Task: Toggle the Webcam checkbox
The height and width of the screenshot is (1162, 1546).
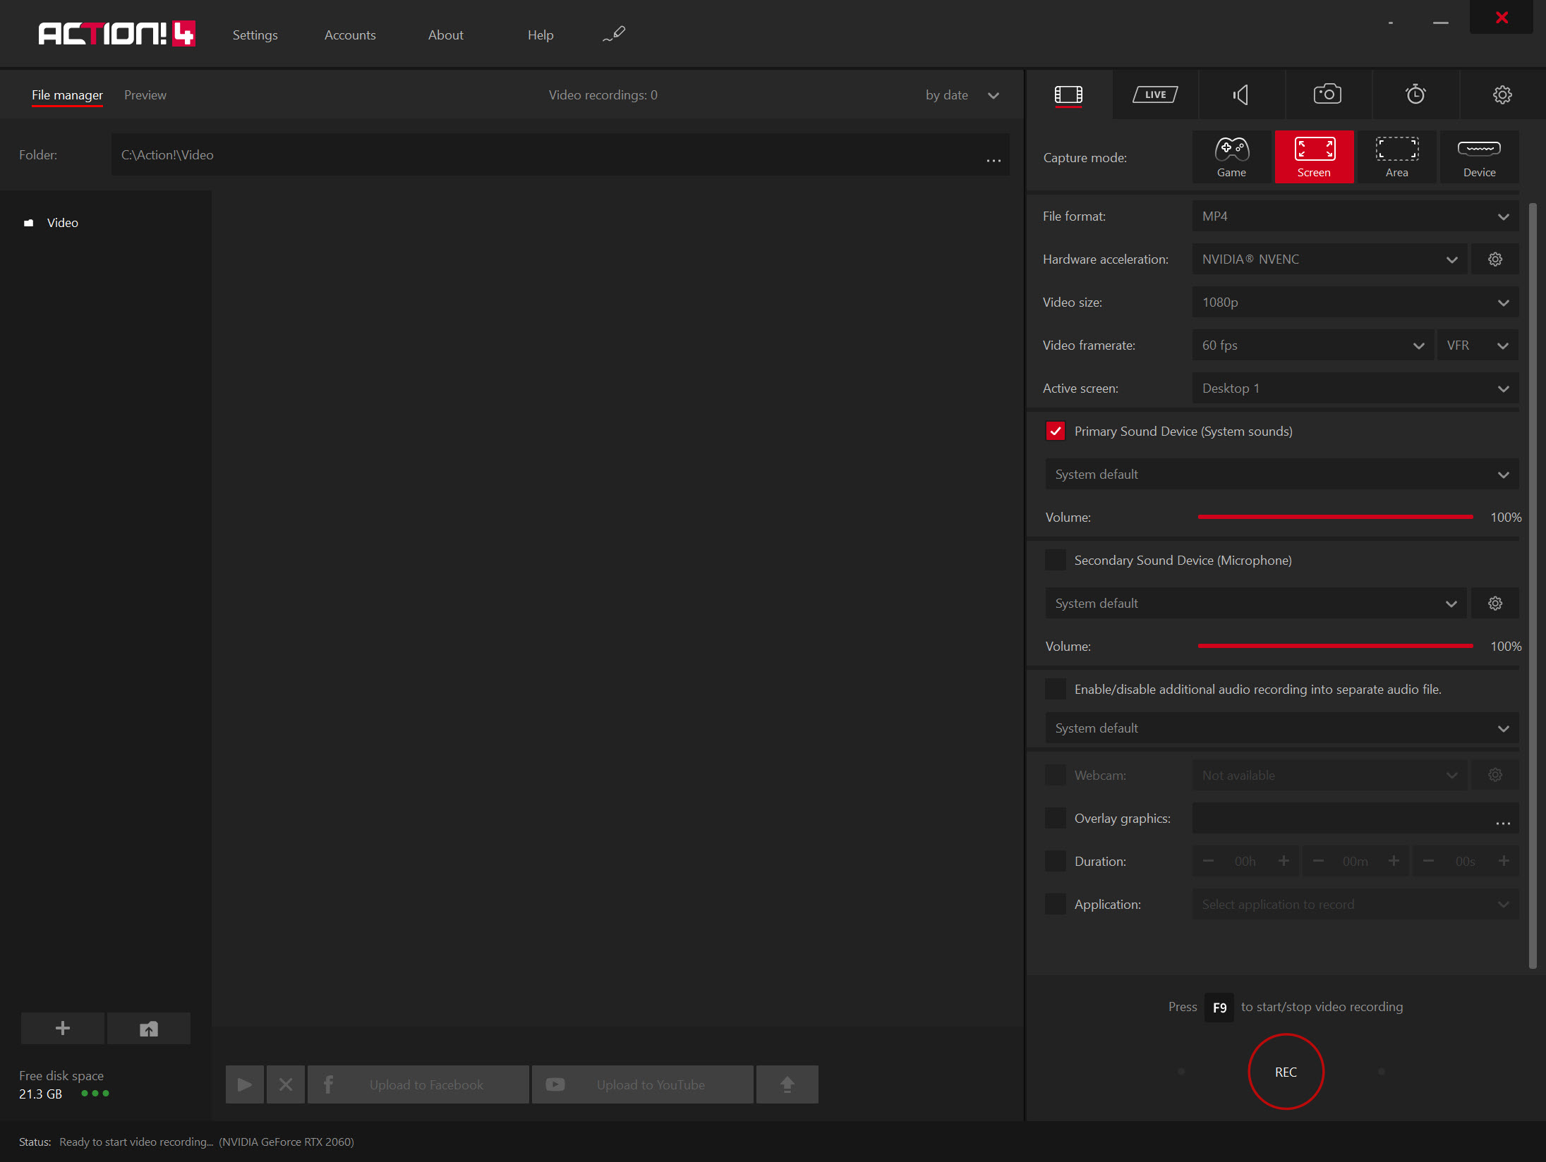Action: [x=1056, y=775]
